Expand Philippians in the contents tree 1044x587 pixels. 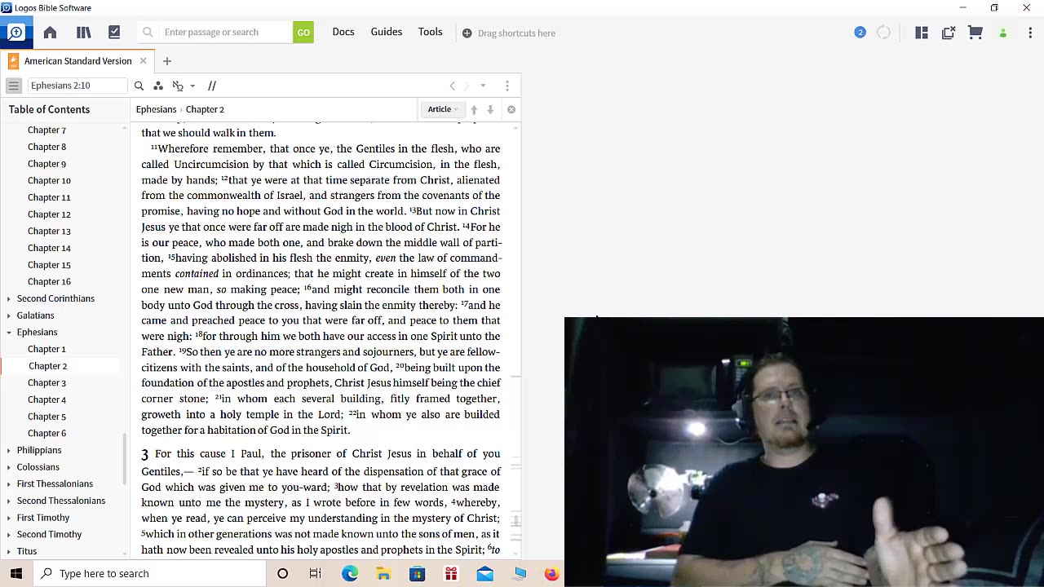(9, 450)
